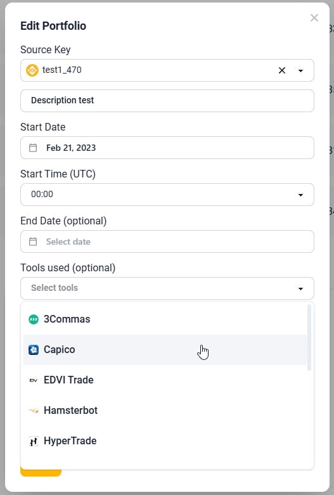Collapse the Tools used dropdown arrow
This screenshot has height=495, width=334.
(300, 288)
